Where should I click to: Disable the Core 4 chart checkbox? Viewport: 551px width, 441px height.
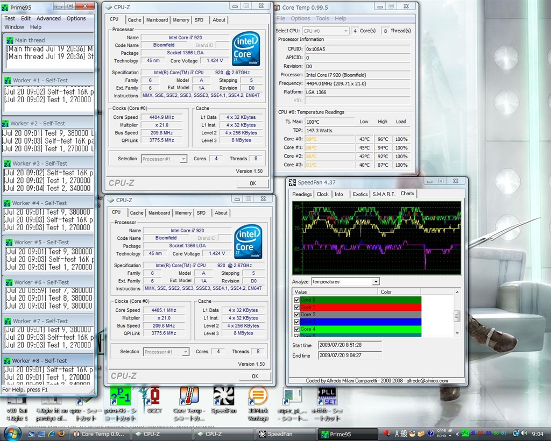[296, 329]
